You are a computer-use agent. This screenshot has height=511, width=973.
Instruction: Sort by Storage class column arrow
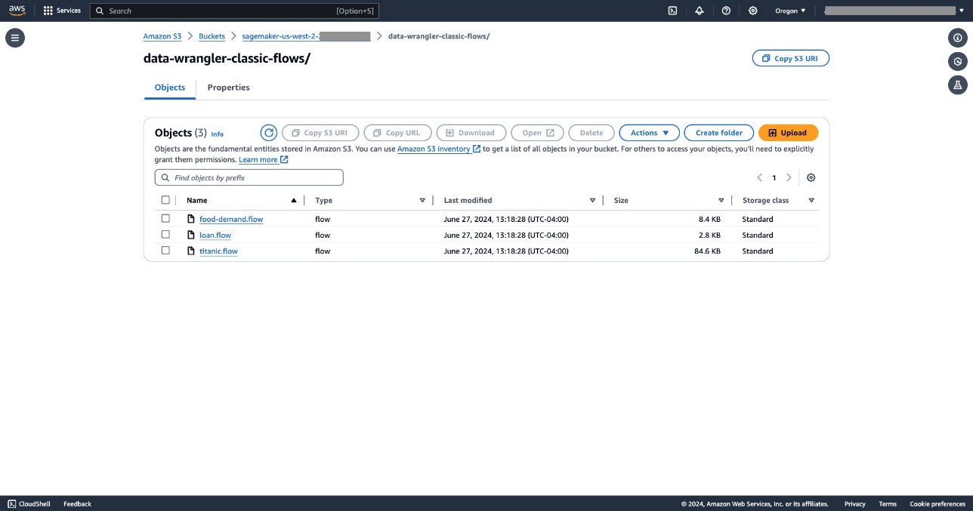[x=811, y=200]
